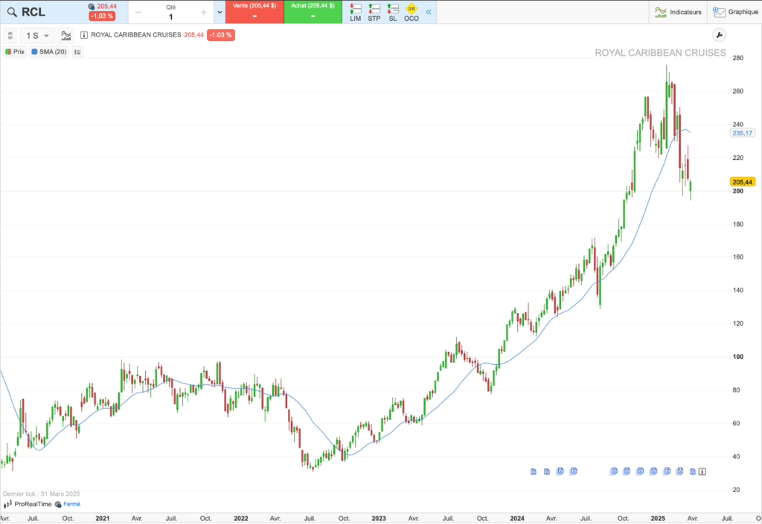Click the ROYAL CARIBBEAN CRUISES title in header
Image resolution: width=762 pixels, height=524 pixels.
click(x=135, y=35)
